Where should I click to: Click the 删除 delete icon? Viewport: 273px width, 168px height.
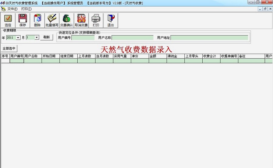click(x=37, y=20)
